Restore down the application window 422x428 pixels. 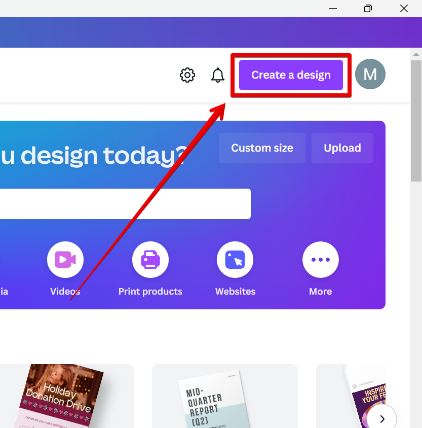pos(368,9)
